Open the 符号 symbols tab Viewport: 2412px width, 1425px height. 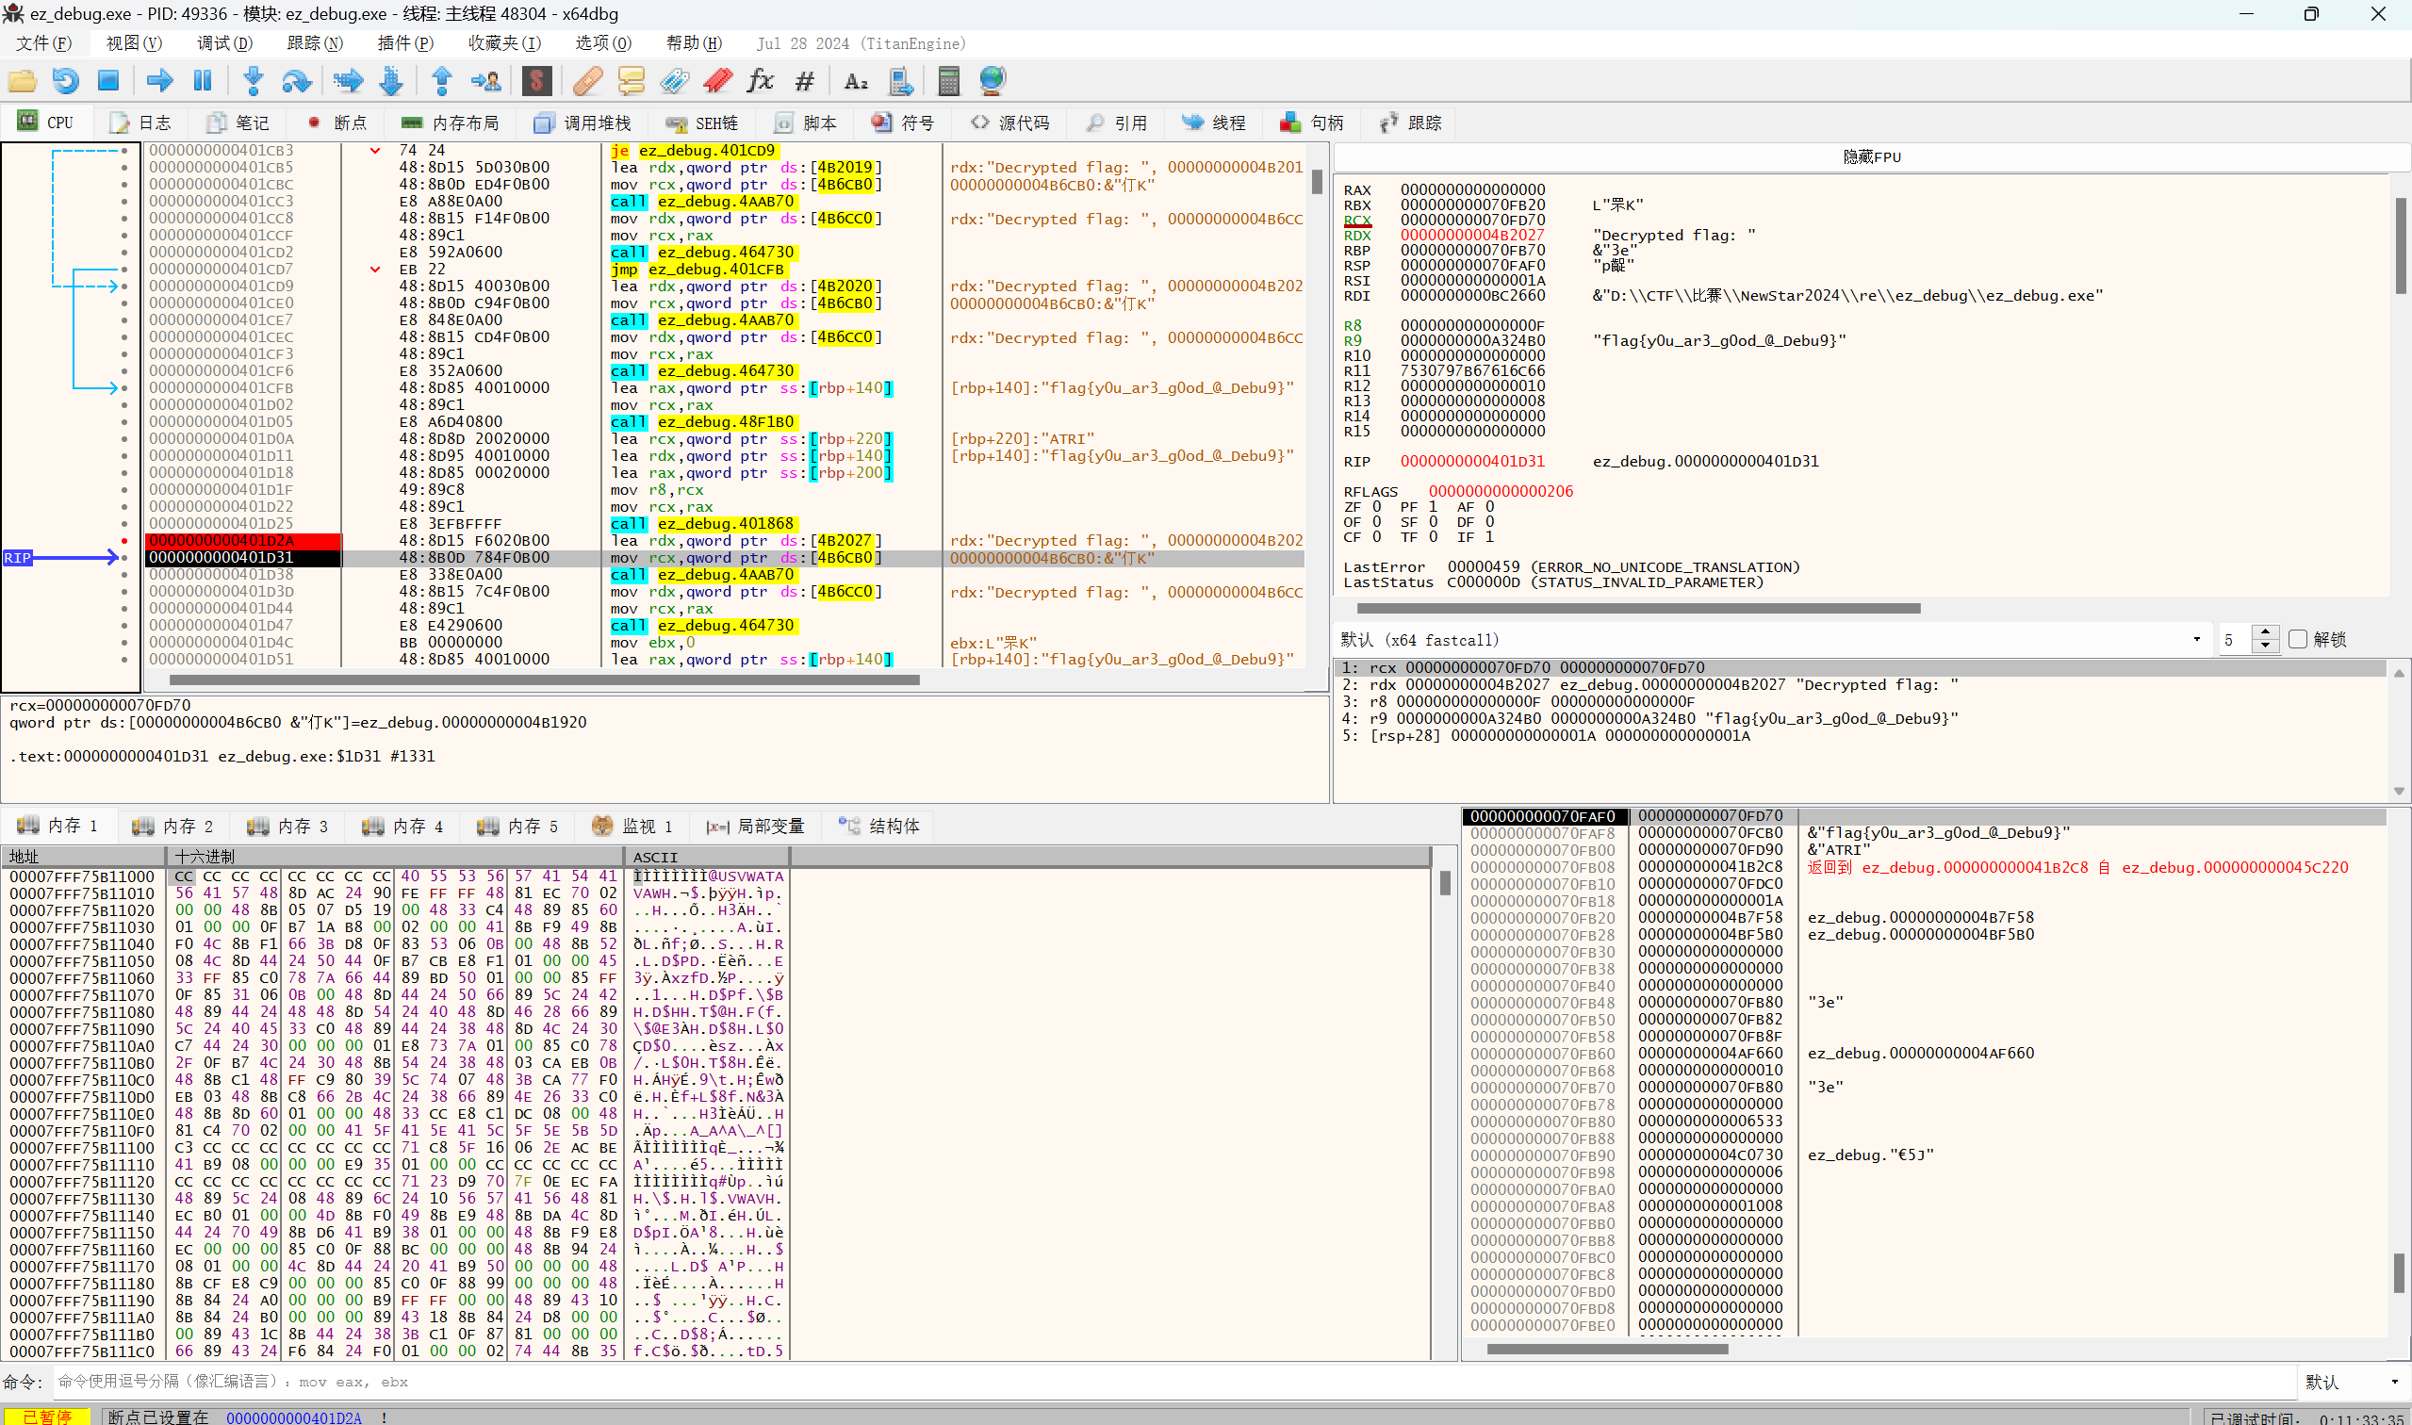903,122
